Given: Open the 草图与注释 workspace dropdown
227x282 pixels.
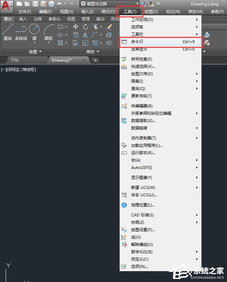Looking at the screenshot, I should pos(109,4).
